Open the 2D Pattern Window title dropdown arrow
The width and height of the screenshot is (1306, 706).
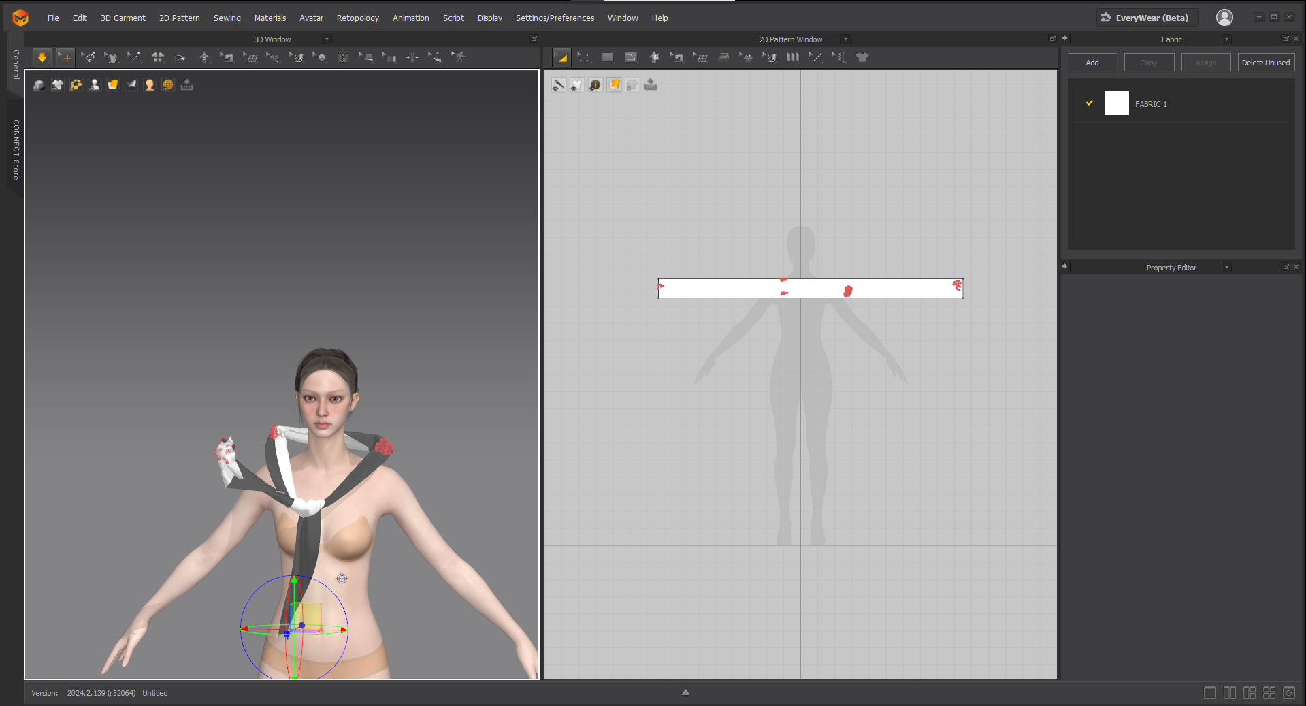(x=846, y=39)
